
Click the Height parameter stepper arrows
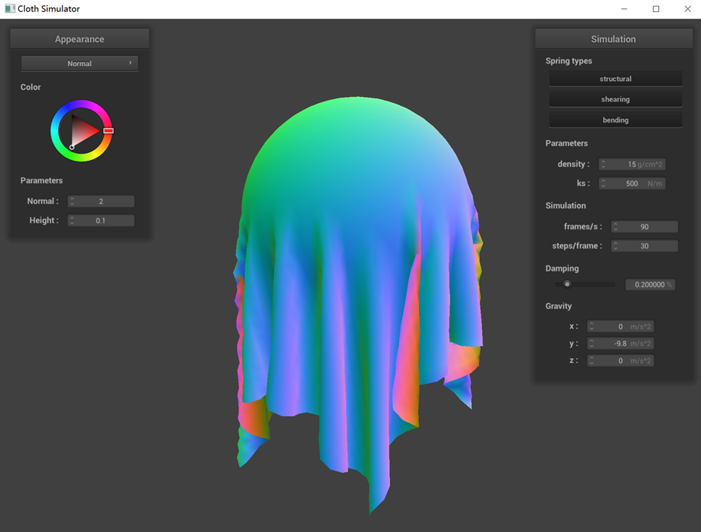[x=72, y=221]
